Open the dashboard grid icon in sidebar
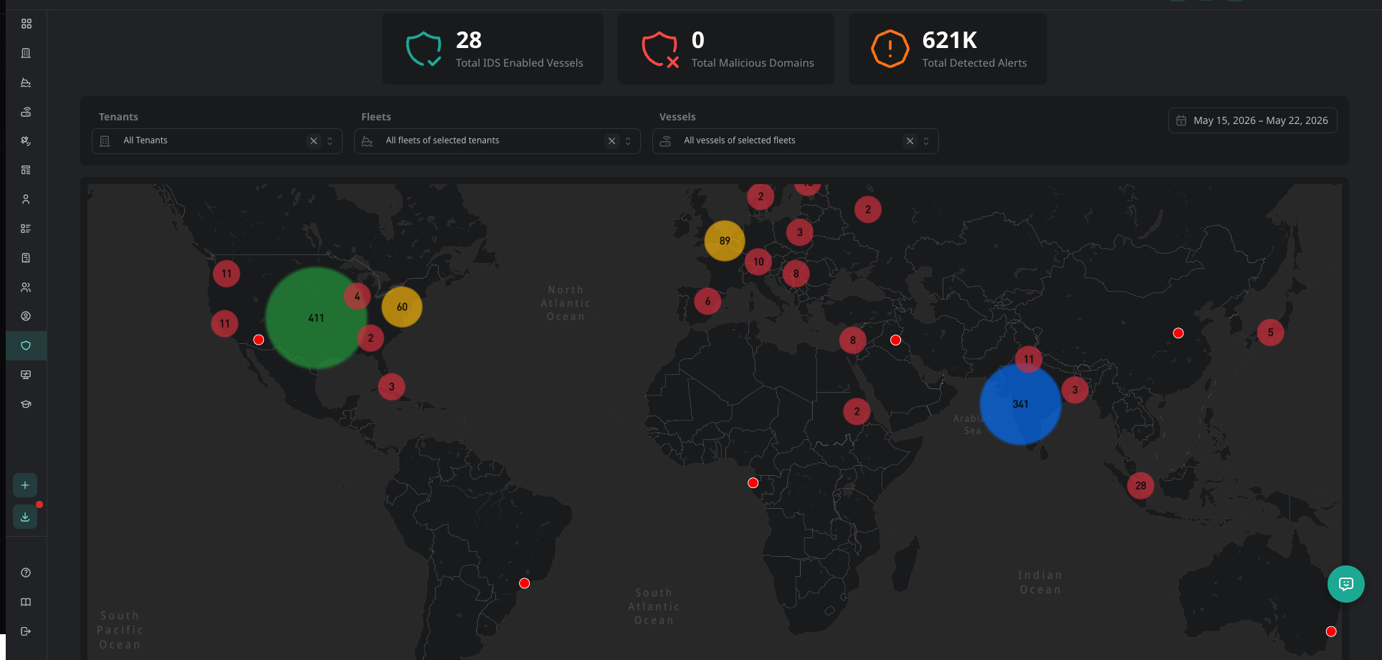 click(x=26, y=24)
